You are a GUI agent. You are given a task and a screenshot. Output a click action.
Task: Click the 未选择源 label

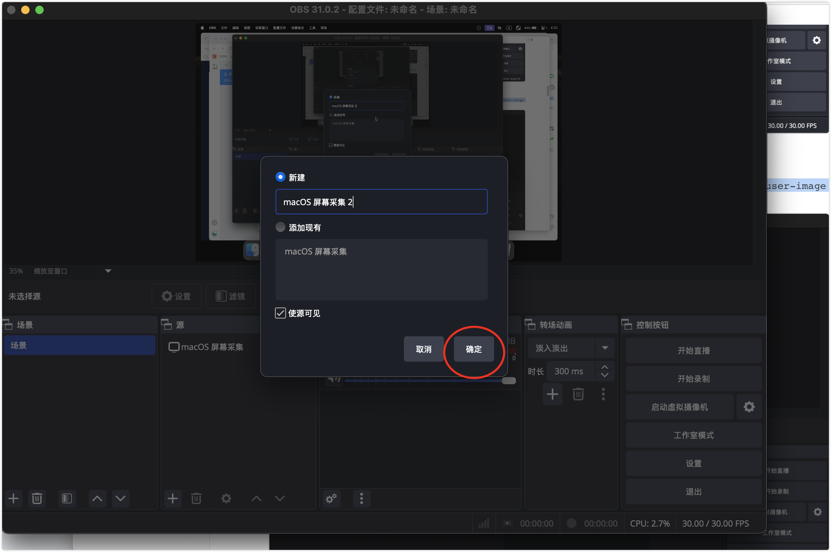25,296
